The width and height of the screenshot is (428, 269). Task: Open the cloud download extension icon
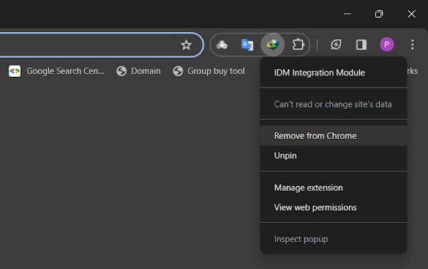(x=222, y=45)
